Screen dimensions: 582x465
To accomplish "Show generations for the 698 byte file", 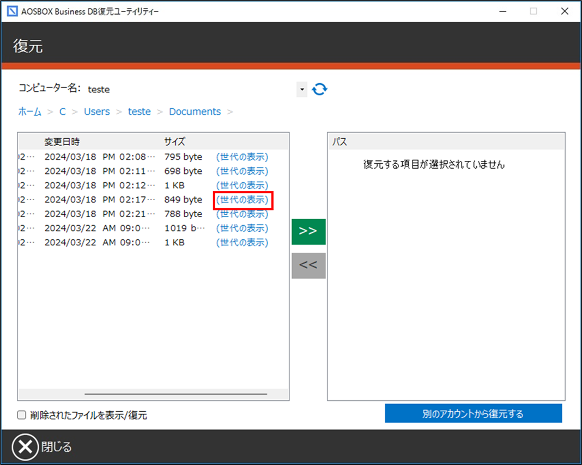I will [242, 171].
